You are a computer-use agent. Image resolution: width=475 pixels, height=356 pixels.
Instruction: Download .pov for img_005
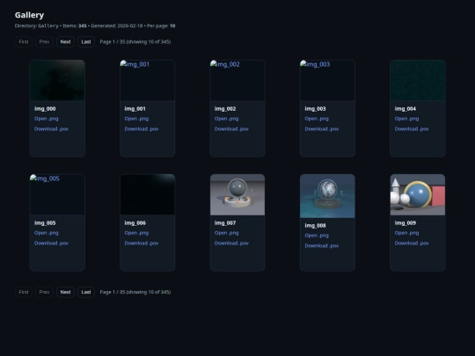click(51, 243)
